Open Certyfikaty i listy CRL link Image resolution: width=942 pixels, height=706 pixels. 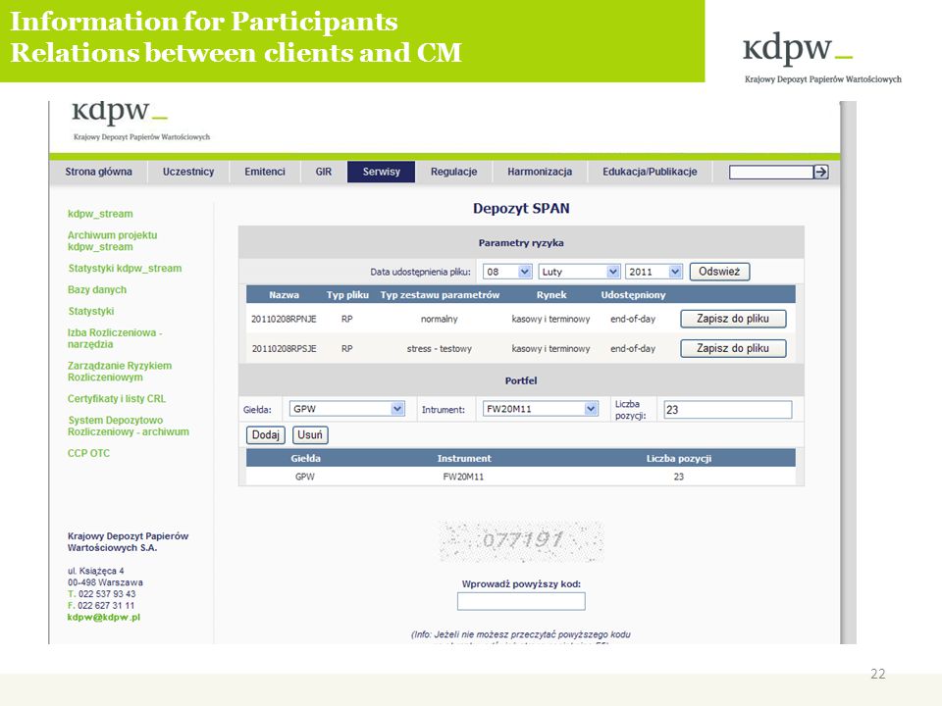click(x=117, y=399)
